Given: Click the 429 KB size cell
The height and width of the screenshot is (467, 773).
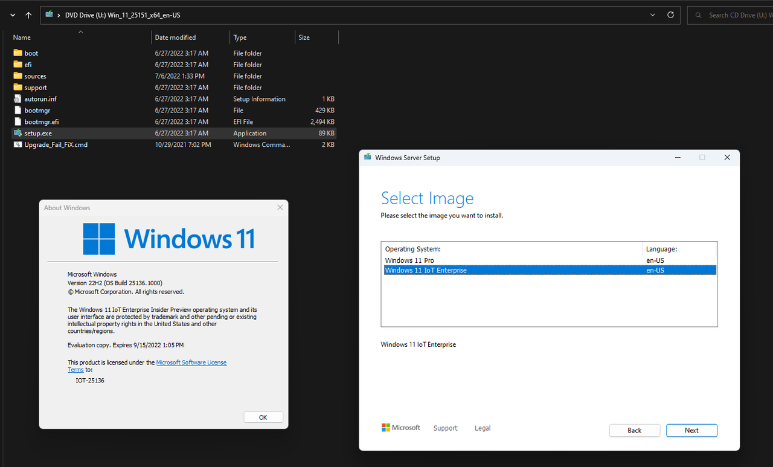Looking at the screenshot, I should pyautogui.click(x=325, y=111).
